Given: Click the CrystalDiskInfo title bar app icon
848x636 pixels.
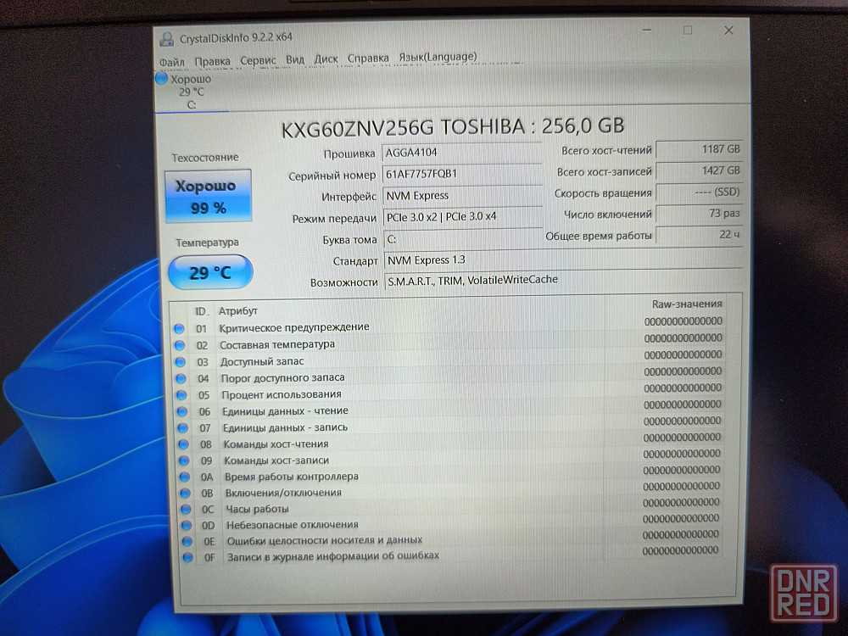Looking at the screenshot, I should (166, 40).
